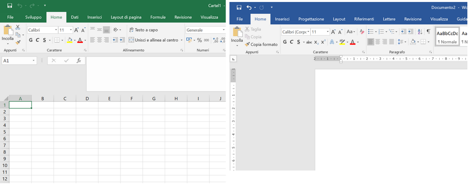The width and height of the screenshot is (473, 184).
Task: Select Excel row 5 header
Action: [4, 132]
